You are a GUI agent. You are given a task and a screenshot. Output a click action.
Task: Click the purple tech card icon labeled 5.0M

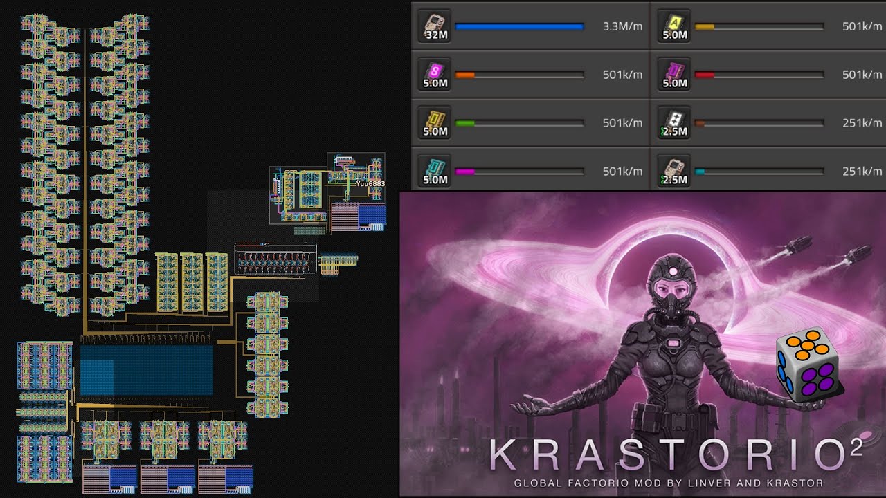[675, 74]
